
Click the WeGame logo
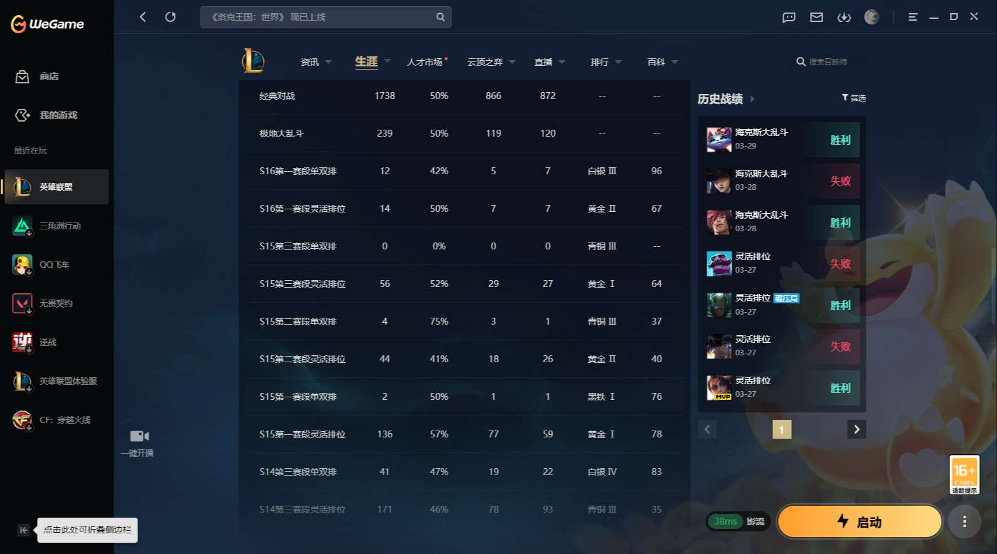tap(48, 24)
